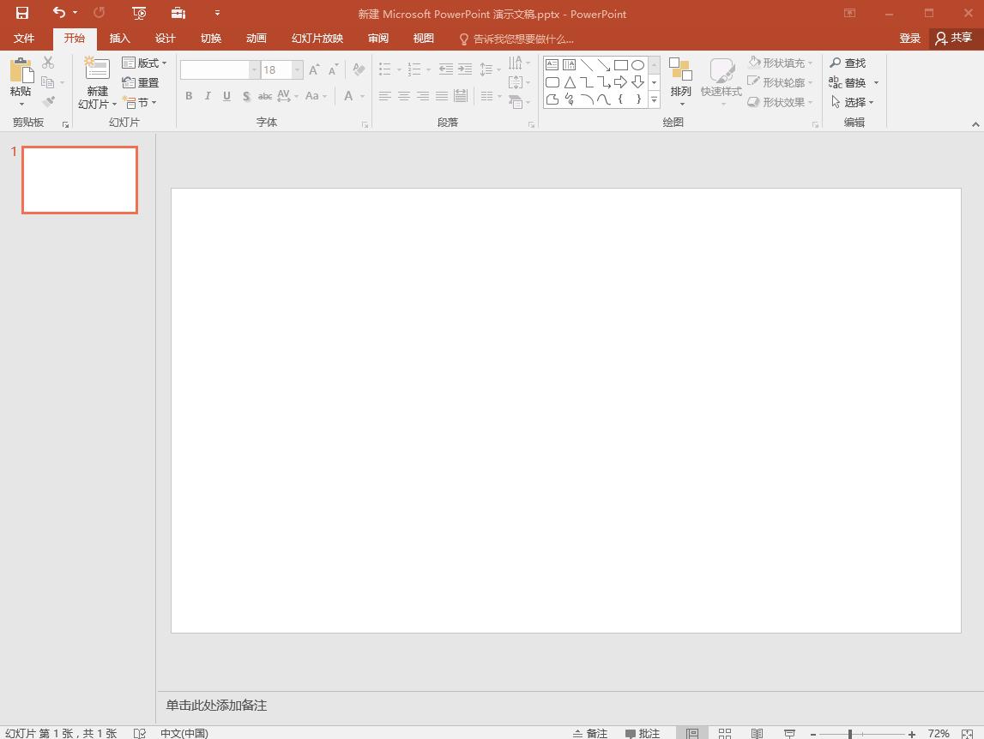
Task: Start slideshow from beginning icon in quick access
Action: point(140,13)
